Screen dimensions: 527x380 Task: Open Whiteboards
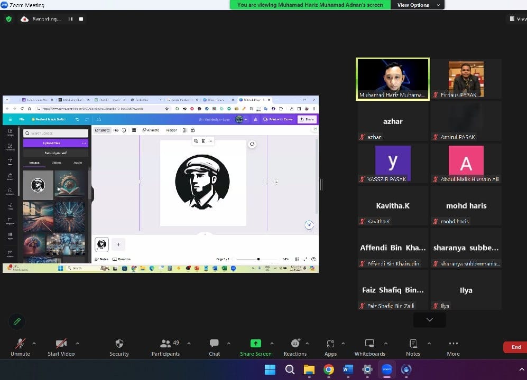tap(369, 344)
